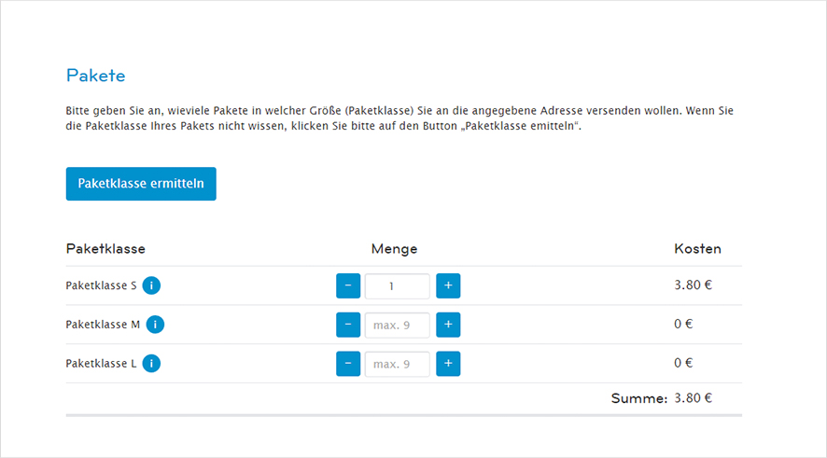Open info icon for Paketklasse S
Image resolution: width=827 pixels, height=458 pixels.
(151, 285)
